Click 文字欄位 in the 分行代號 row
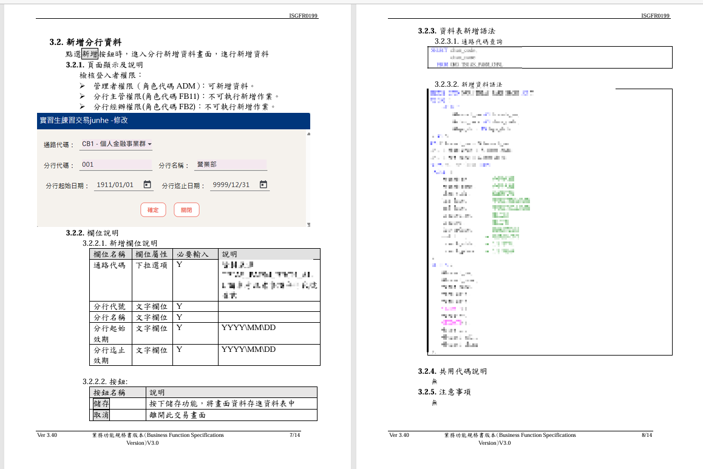703x469 pixels. 152,306
